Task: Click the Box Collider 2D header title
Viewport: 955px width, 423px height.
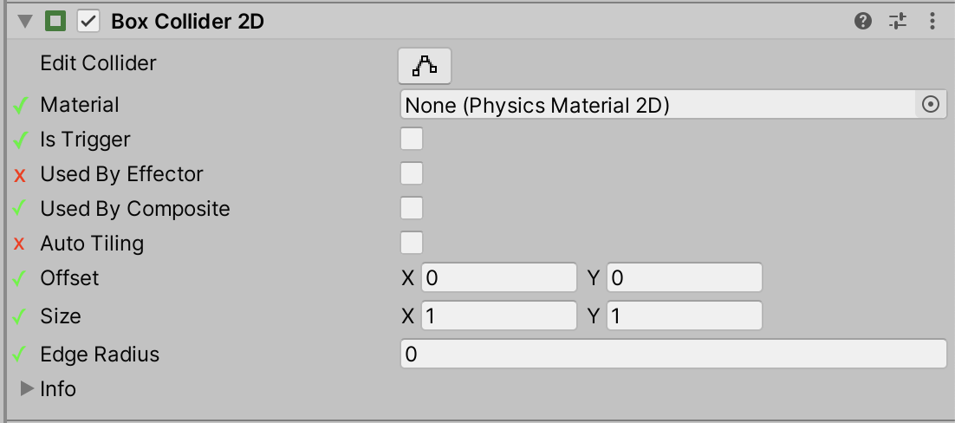Action: (188, 22)
